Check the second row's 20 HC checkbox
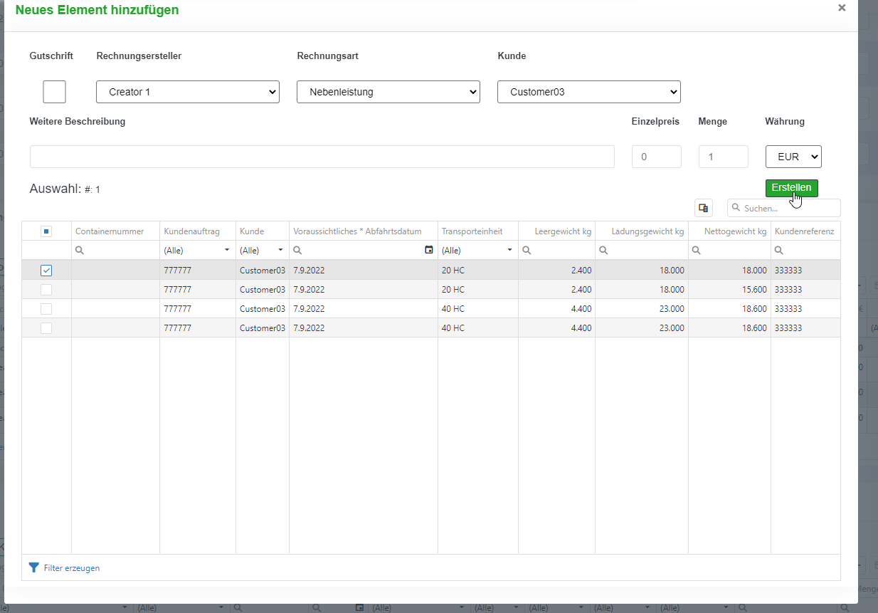 pyautogui.click(x=46, y=290)
